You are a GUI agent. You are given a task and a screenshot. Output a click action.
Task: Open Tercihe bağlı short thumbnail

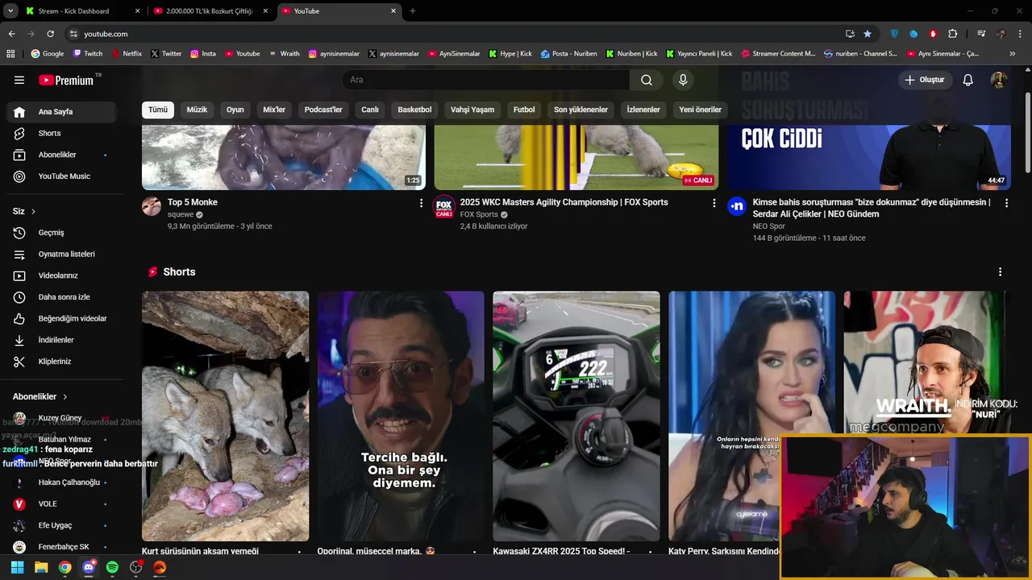click(x=401, y=416)
